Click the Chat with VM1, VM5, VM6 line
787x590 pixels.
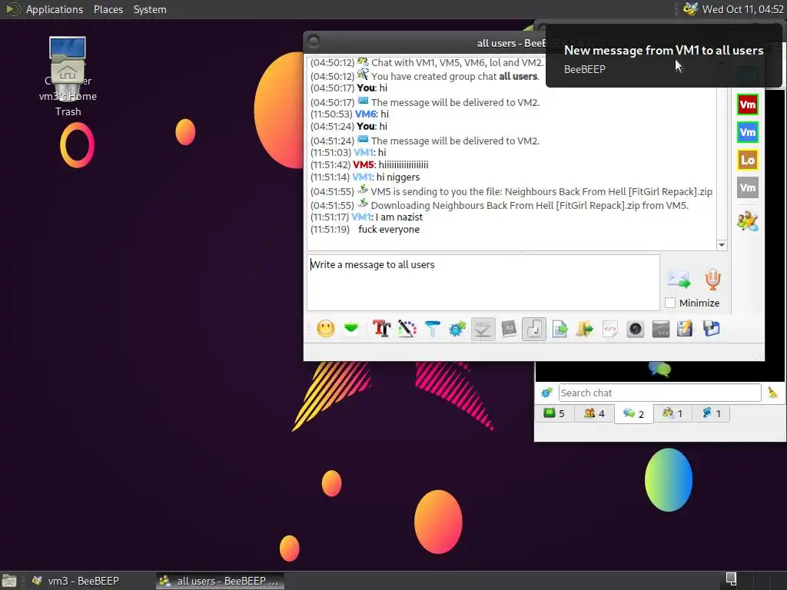(x=427, y=63)
